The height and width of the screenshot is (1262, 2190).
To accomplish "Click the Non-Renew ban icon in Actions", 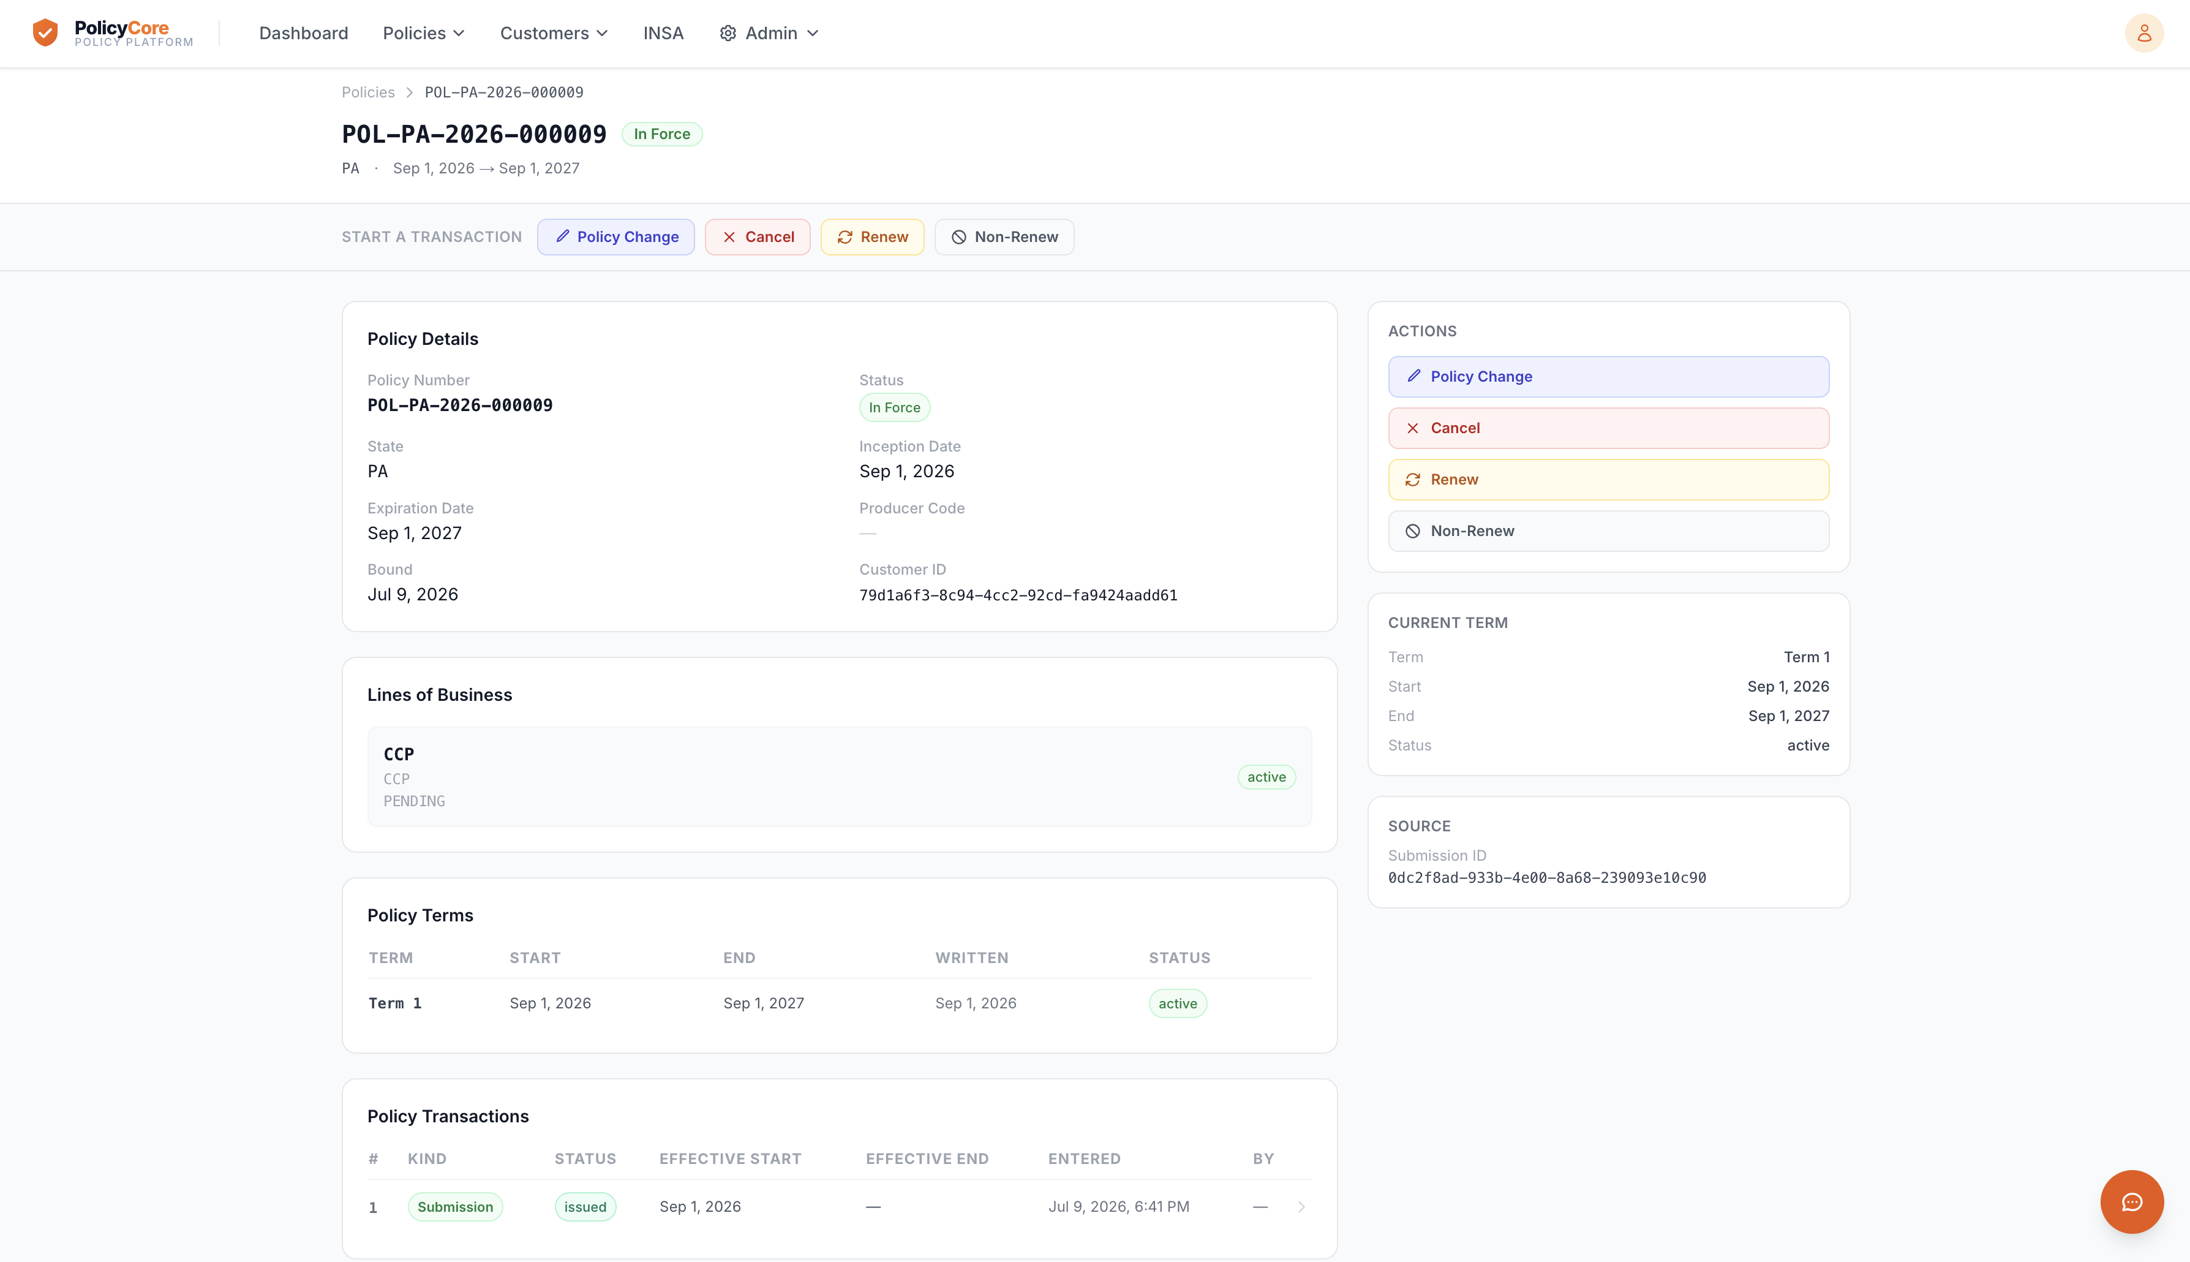I will (1413, 531).
